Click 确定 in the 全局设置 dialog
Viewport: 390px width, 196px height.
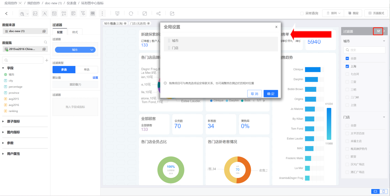271,94
